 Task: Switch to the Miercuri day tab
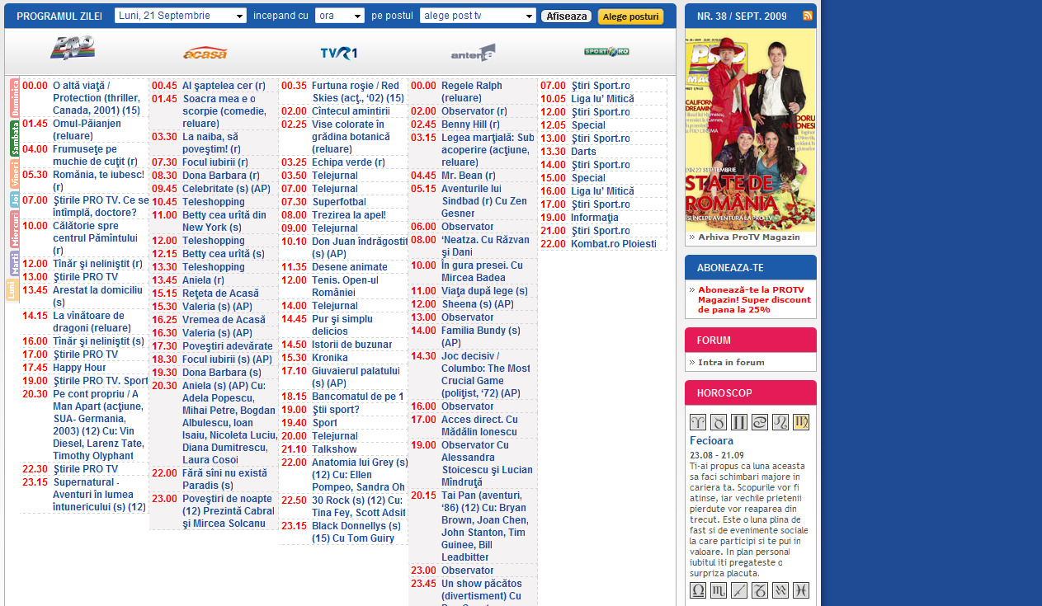pos(14,229)
